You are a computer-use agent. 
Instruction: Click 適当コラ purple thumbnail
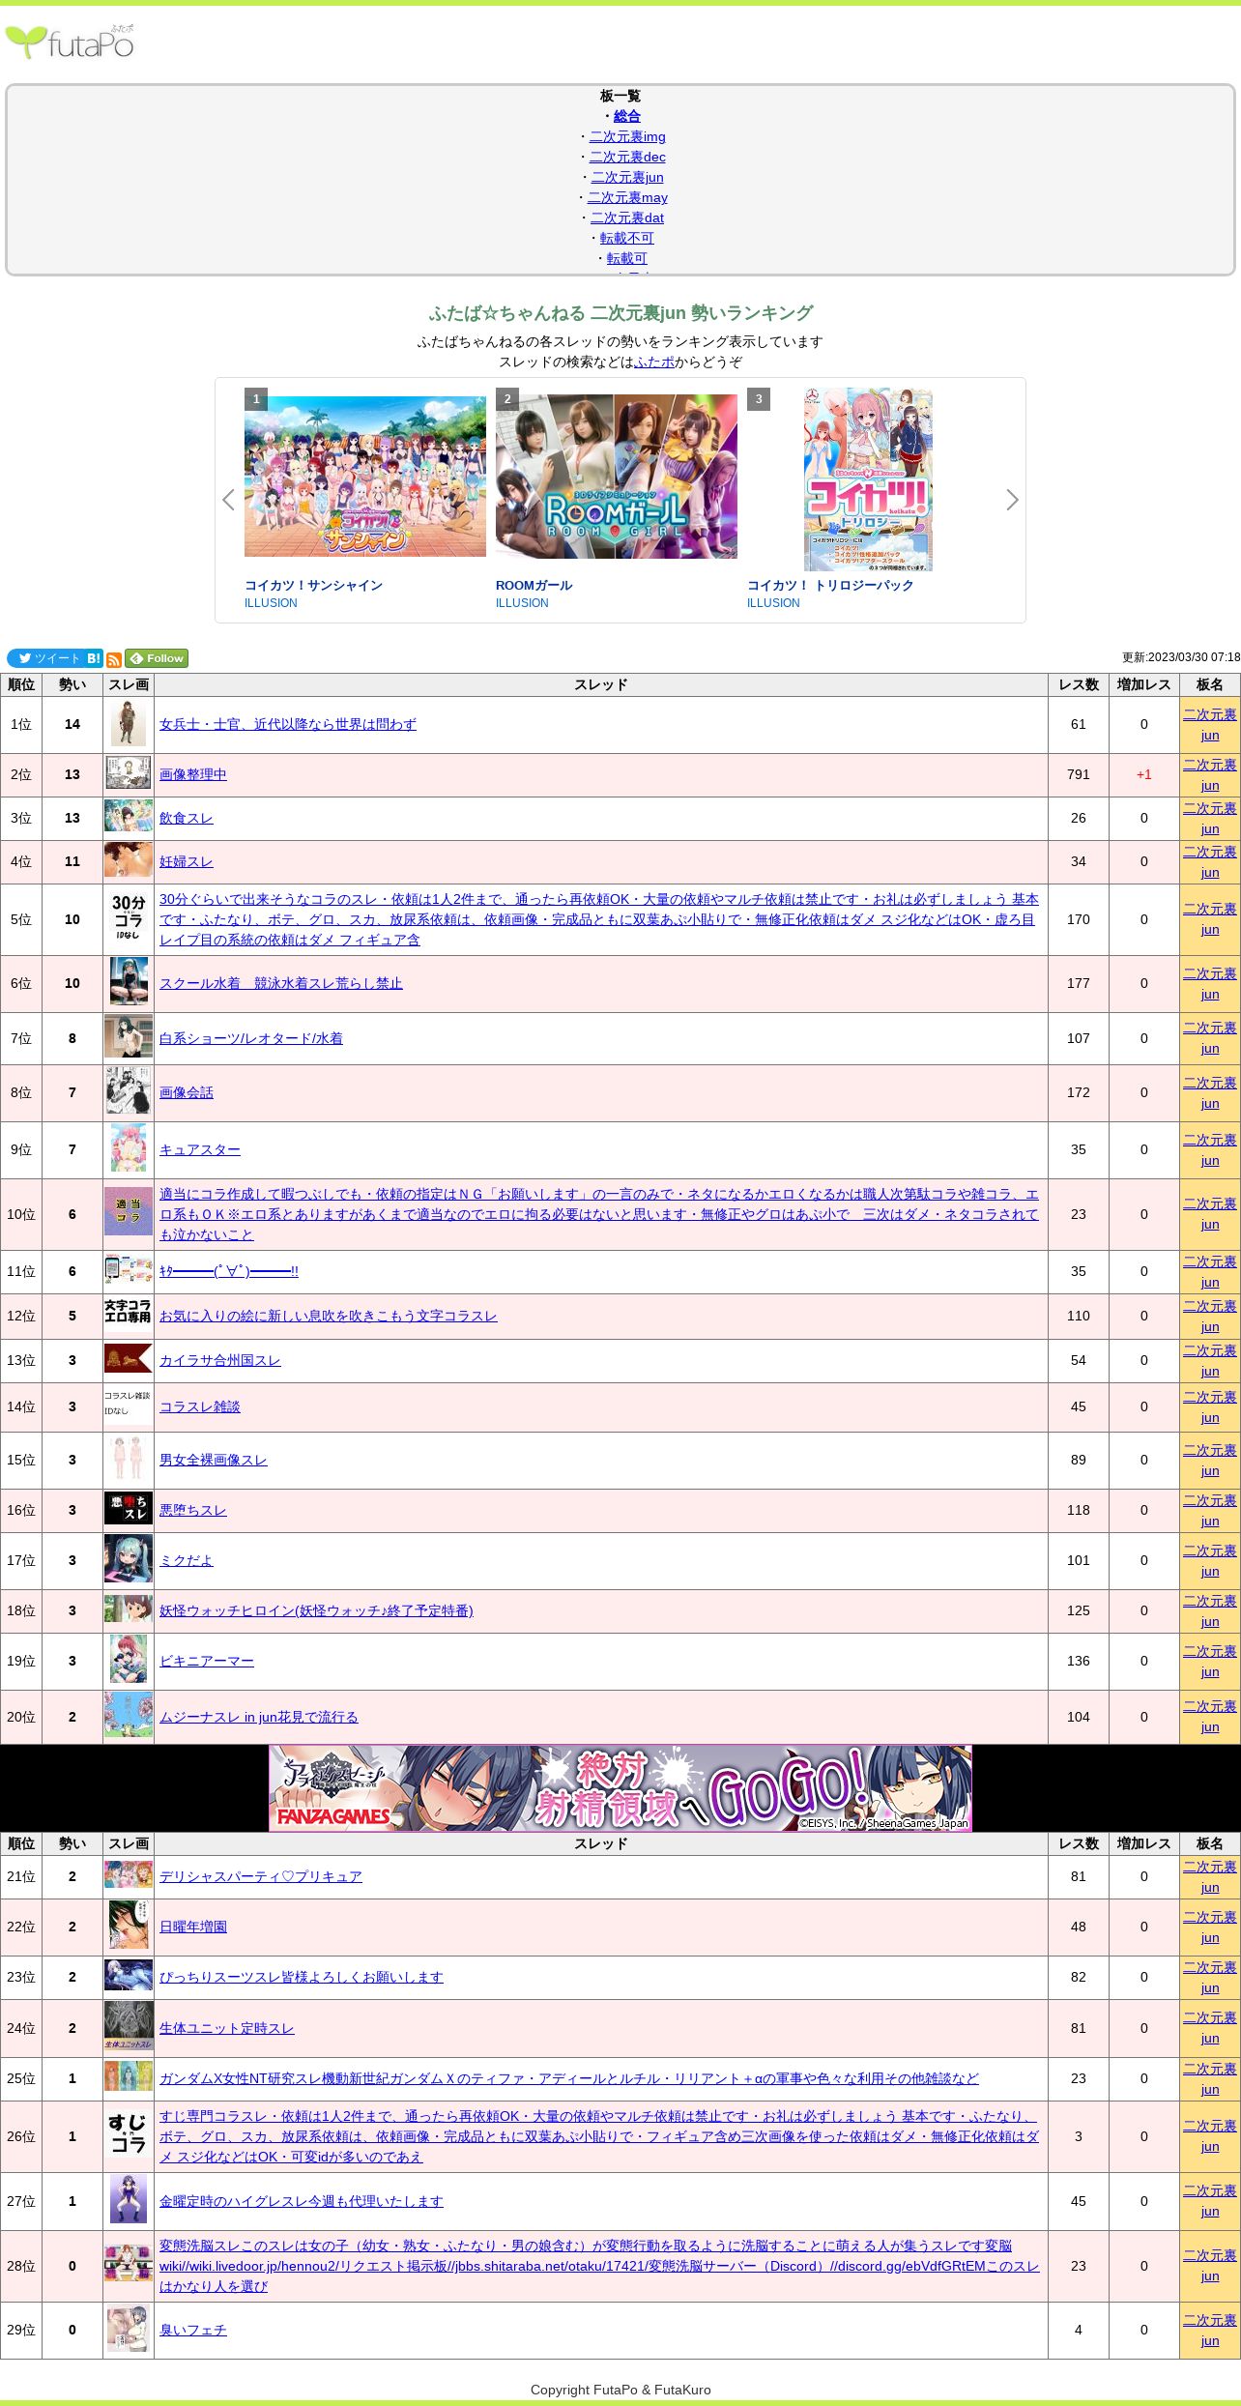point(129,1211)
